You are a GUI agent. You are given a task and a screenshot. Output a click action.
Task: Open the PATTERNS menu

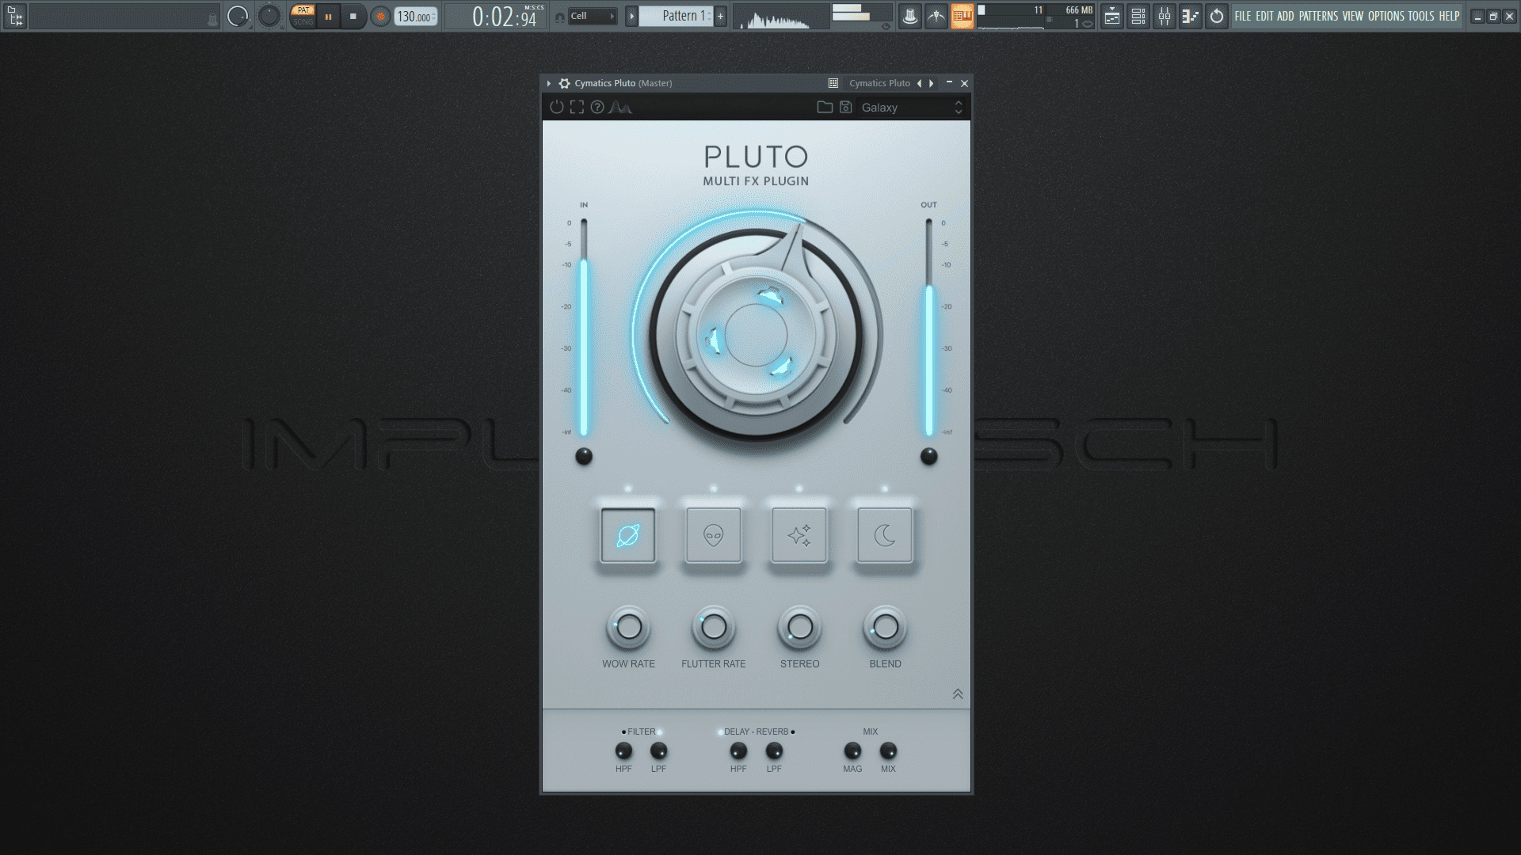(x=1318, y=16)
